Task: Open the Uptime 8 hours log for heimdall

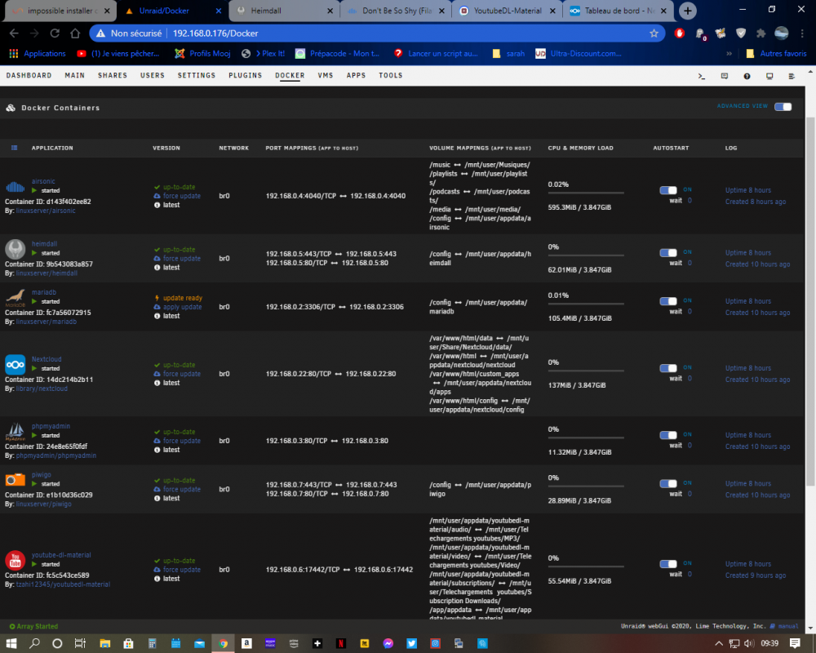Action: click(x=748, y=253)
